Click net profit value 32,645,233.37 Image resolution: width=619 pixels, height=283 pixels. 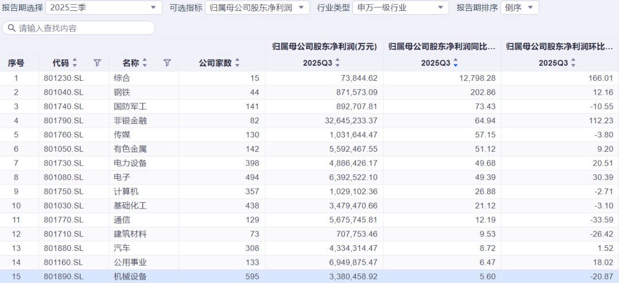pyautogui.click(x=351, y=121)
